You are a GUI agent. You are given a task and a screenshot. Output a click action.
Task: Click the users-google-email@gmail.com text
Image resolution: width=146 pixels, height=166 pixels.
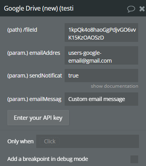coord(90,57)
